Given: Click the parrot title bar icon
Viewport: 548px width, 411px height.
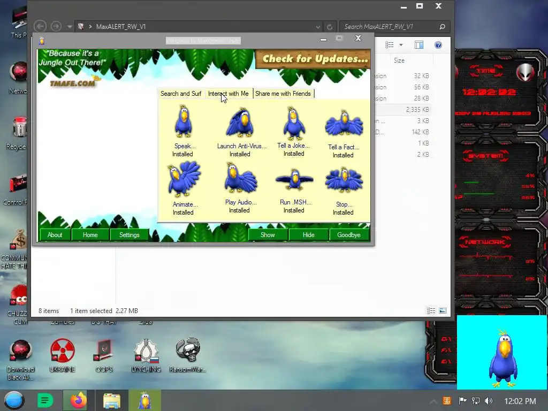Looking at the screenshot, I should pyautogui.click(x=42, y=41).
